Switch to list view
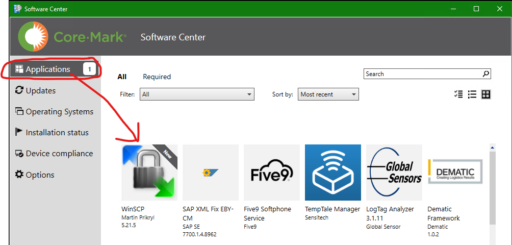This screenshot has height=245, width=512. (x=472, y=94)
